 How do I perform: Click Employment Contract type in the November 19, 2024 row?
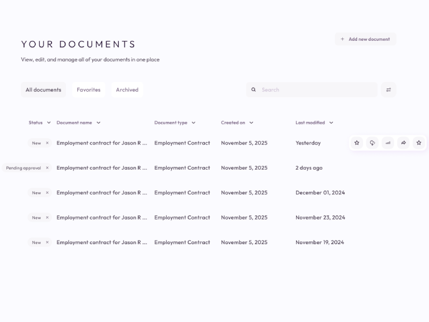(182, 243)
